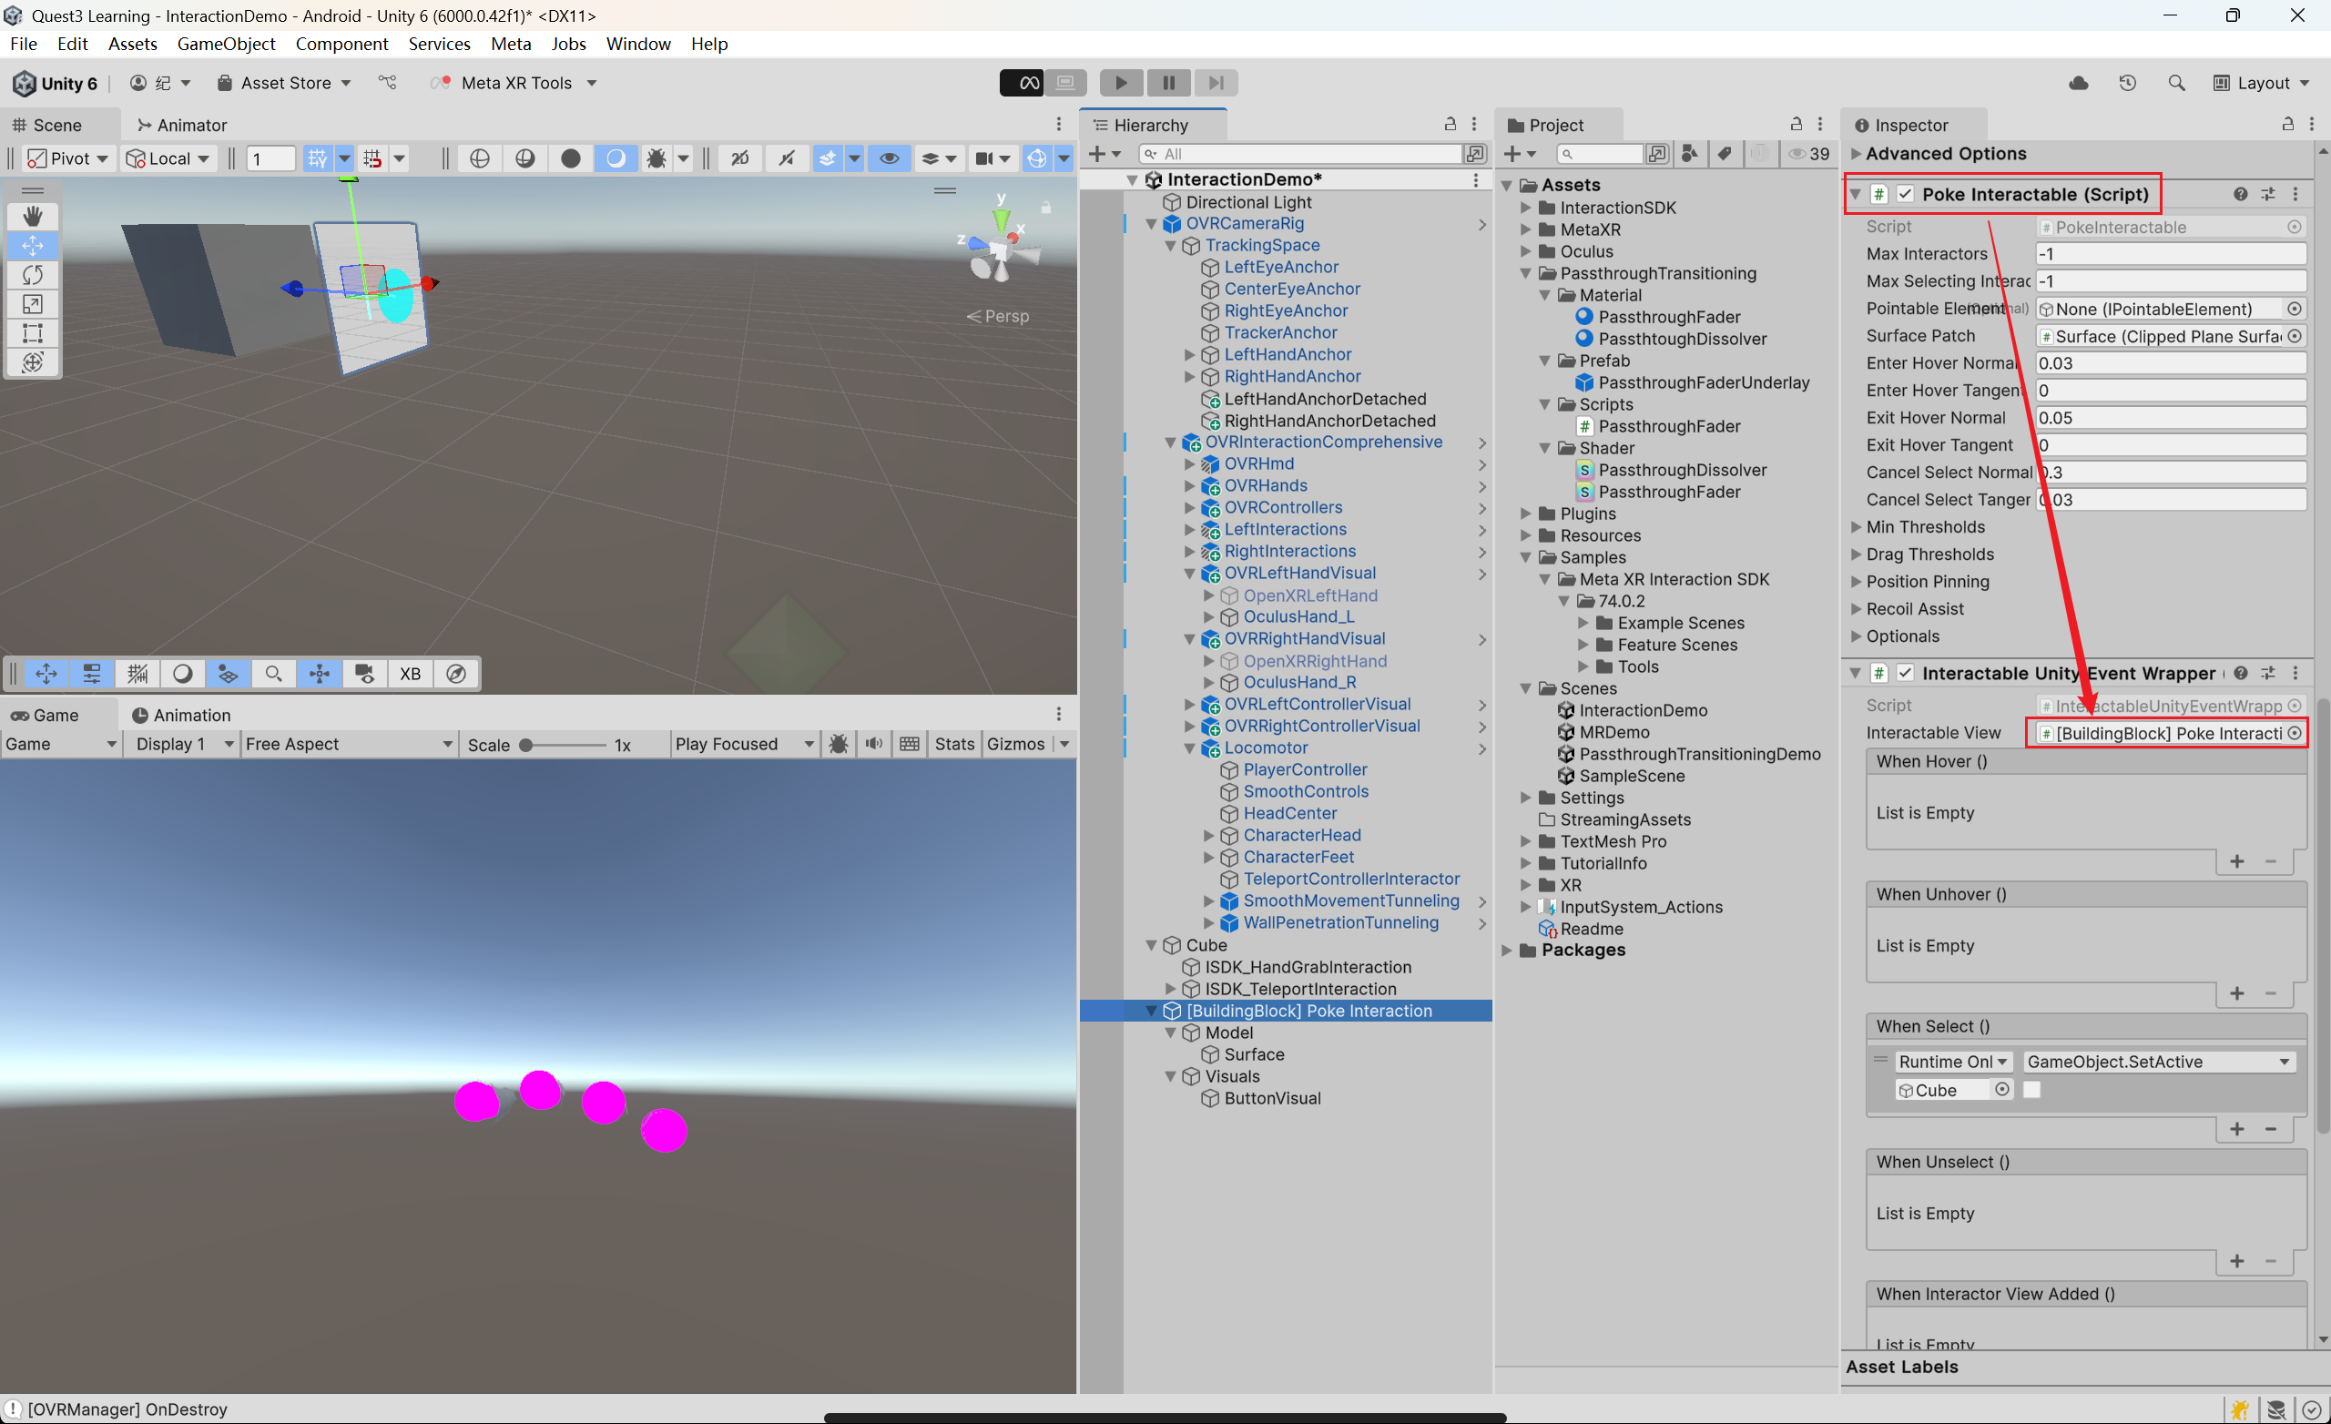Screen dimensions: 2331x1424
Task: Open the undo history icon
Action: click(x=2128, y=83)
